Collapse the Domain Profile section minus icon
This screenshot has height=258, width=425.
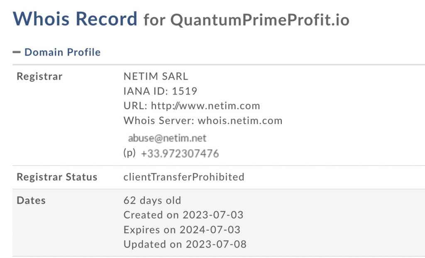17,52
